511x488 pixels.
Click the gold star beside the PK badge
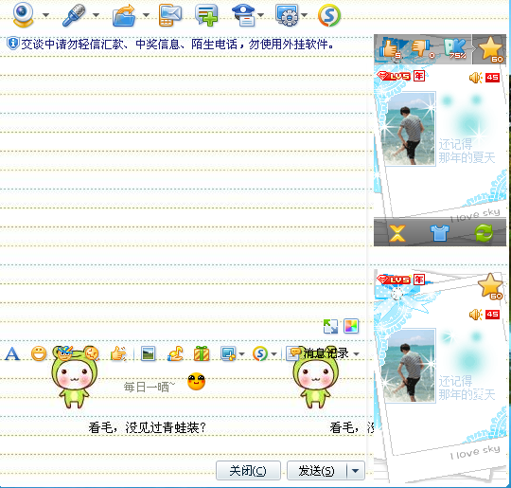tap(490, 49)
